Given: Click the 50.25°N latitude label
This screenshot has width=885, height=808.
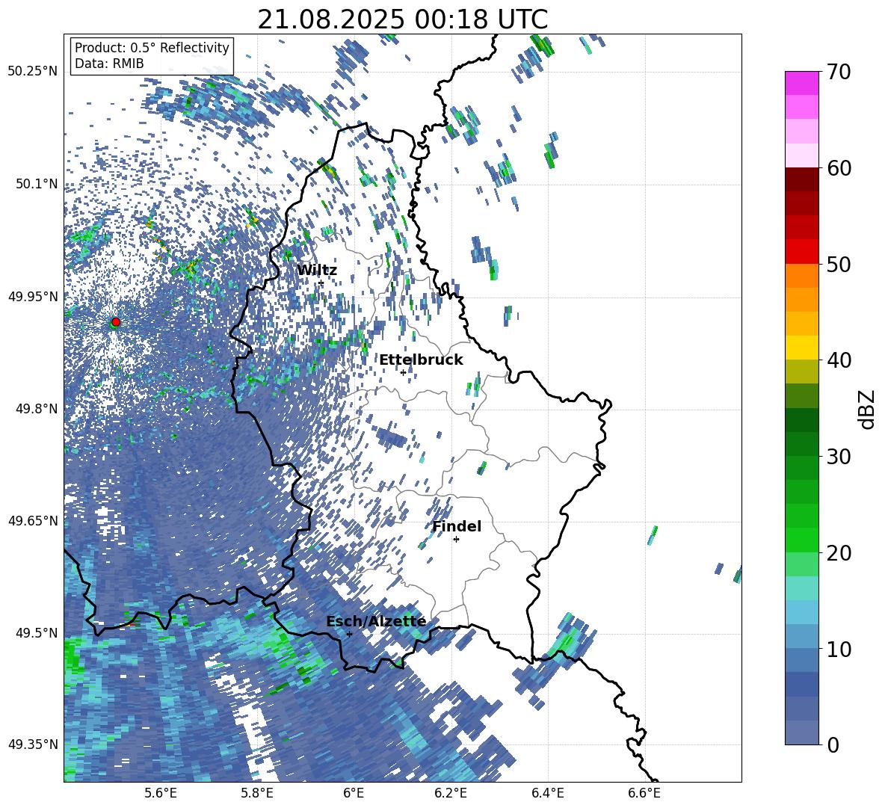Looking at the screenshot, I should point(33,72).
